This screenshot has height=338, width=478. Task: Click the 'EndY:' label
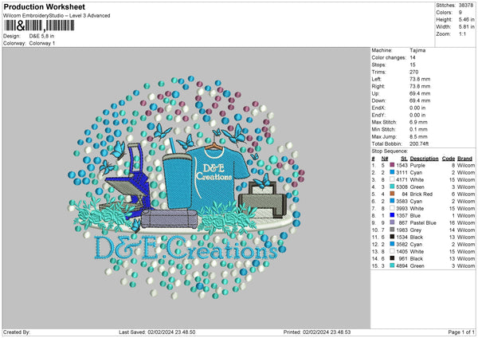tap(378, 115)
